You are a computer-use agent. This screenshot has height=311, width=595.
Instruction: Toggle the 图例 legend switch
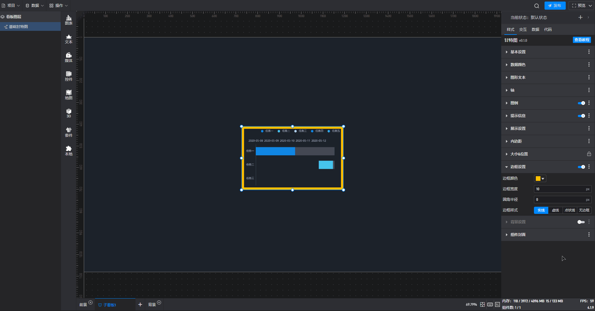[581, 103]
